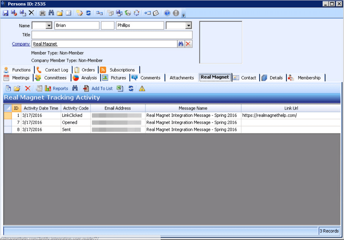Screen dimensions: 344x240
Task: Switch to the Meetings tab
Action: pos(17,78)
